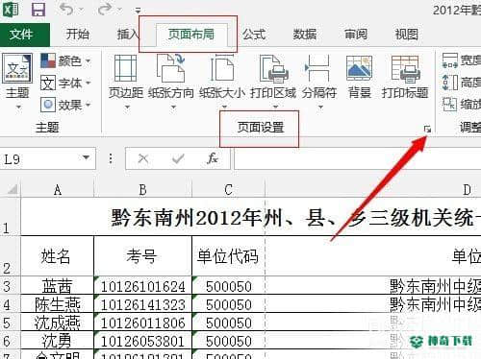Click the Undo arrow icon
Viewport: 481px width, 359px height.
[x=66, y=9]
